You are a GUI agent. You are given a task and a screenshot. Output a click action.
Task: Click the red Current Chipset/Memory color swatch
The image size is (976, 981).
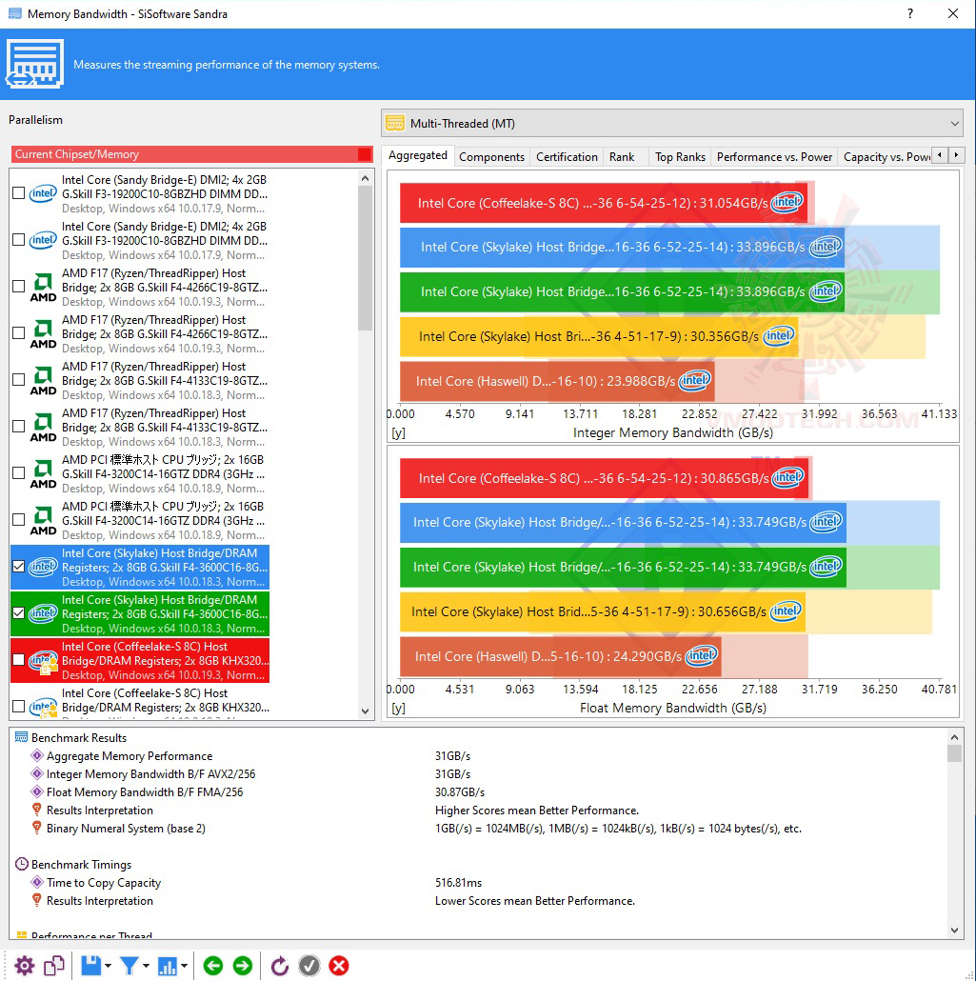pyautogui.click(x=365, y=154)
